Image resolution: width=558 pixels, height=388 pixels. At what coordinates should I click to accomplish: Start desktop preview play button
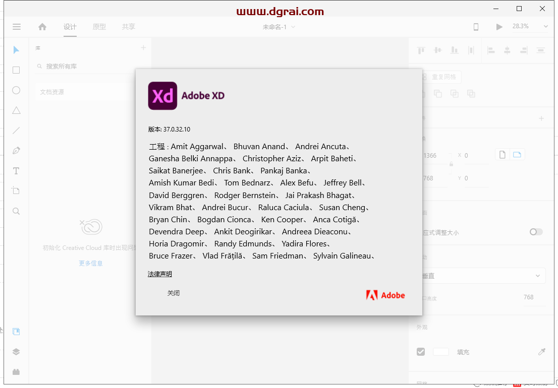tap(499, 27)
